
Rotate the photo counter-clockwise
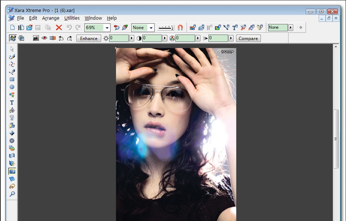[x=61, y=38]
